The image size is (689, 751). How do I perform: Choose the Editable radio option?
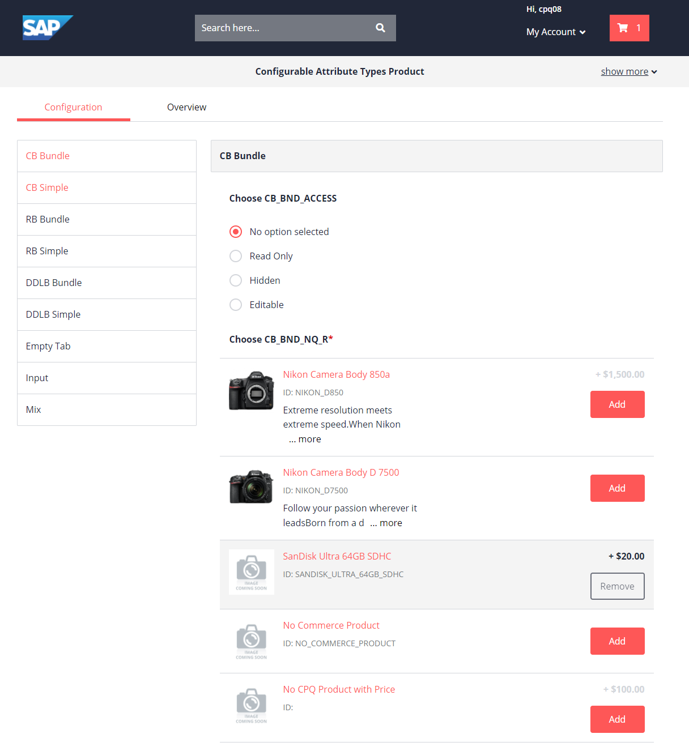pos(236,305)
